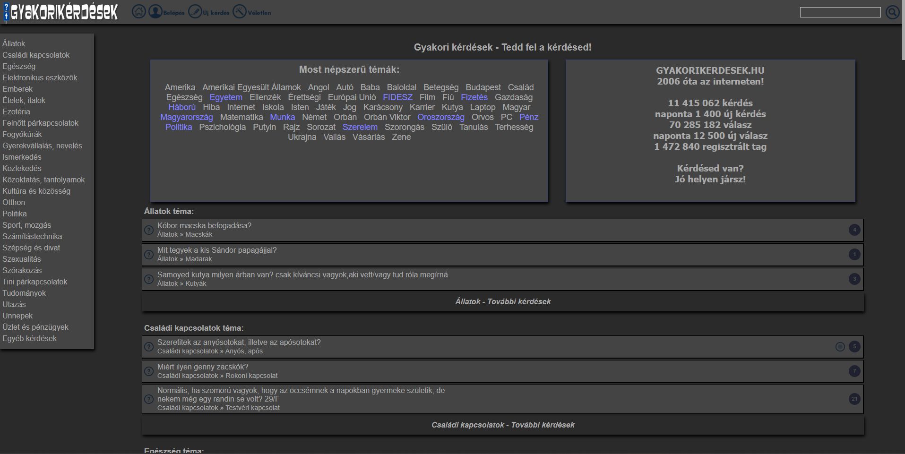Open Ünnepek category in sidebar
This screenshot has height=454, width=905.
(x=17, y=316)
